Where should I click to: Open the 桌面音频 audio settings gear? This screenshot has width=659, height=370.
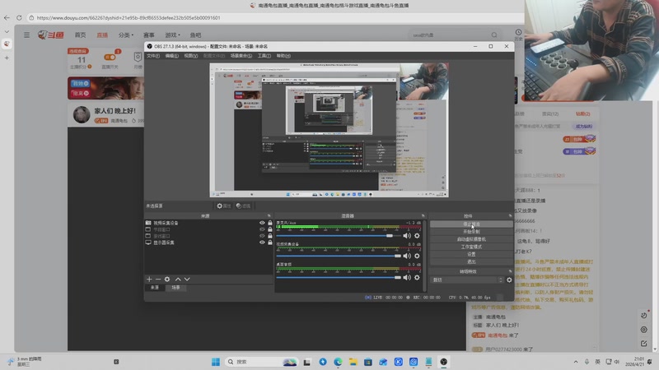tap(417, 277)
